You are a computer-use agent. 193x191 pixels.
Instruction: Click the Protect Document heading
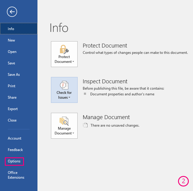[105, 46]
